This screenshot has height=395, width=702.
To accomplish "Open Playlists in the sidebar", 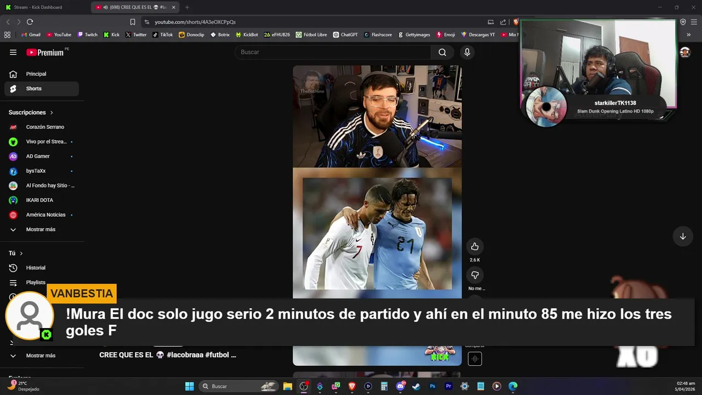I will [x=41, y=282].
